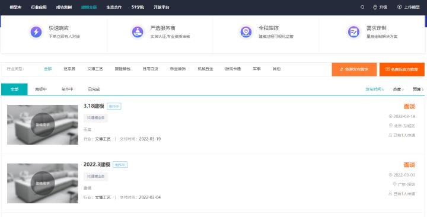Switch to the 竞标中 tab
This screenshot has width=427, height=217.
point(41,89)
